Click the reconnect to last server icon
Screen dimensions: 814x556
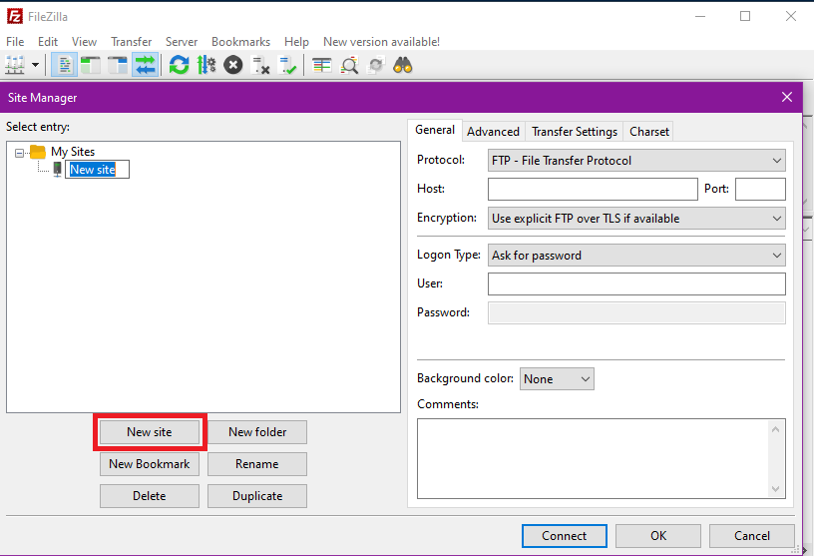point(287,66)
